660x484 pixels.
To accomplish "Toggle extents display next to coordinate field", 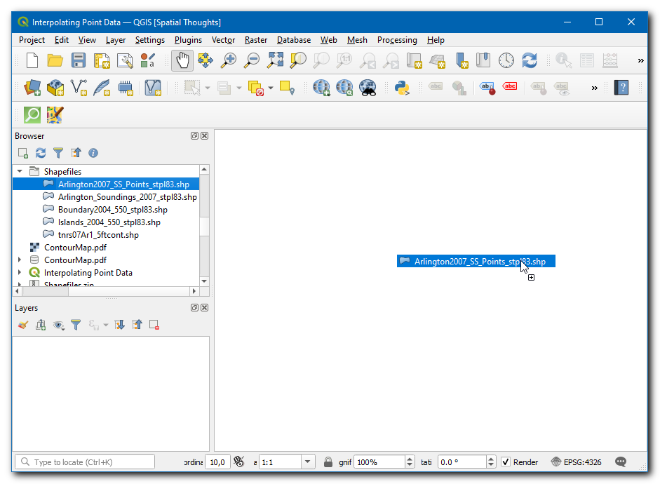I will click(x=239, y=462).
